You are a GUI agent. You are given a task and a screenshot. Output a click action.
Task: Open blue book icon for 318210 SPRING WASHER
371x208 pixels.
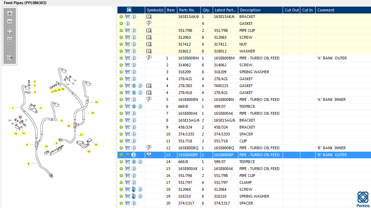click(x=134, y=196)
